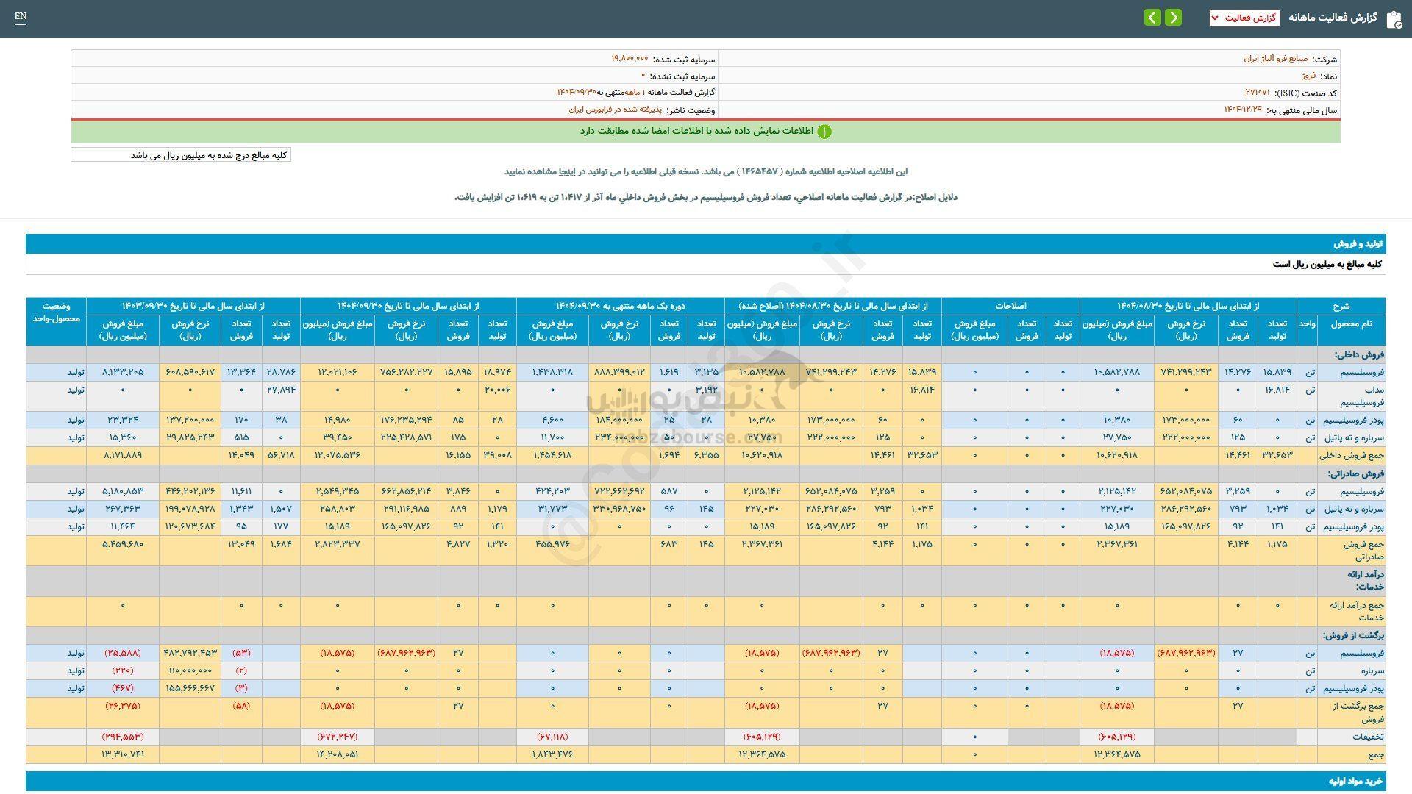This screenshot has width=1412, height=794.
Task: Click the navigation arrow pair in the header
Action: [1163, 17]
